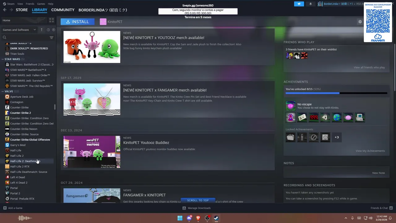396x223 pixels.
Task: Click the microphone tray icon
Action: pos(352,218)
